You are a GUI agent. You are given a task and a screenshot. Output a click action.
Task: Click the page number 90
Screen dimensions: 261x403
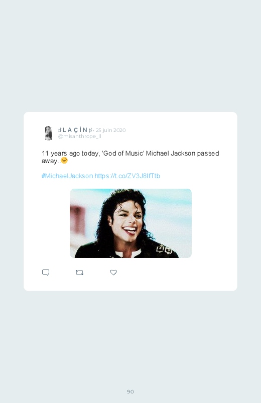[130, 391]
